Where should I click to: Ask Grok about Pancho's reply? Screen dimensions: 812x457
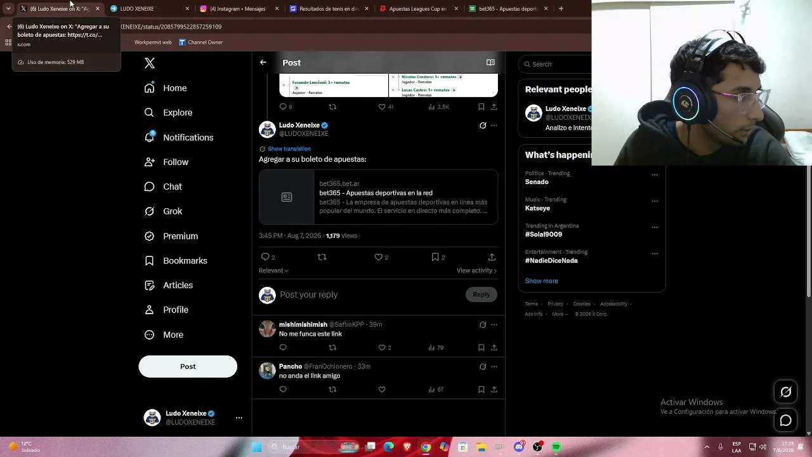point(483,366)
